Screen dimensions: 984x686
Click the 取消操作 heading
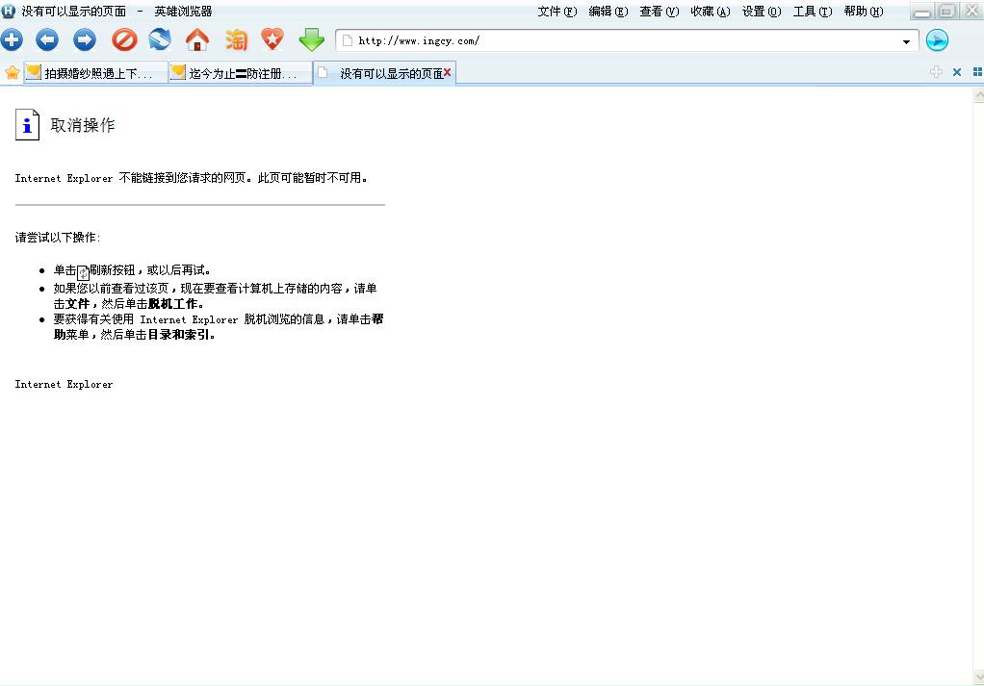(82, 125)
